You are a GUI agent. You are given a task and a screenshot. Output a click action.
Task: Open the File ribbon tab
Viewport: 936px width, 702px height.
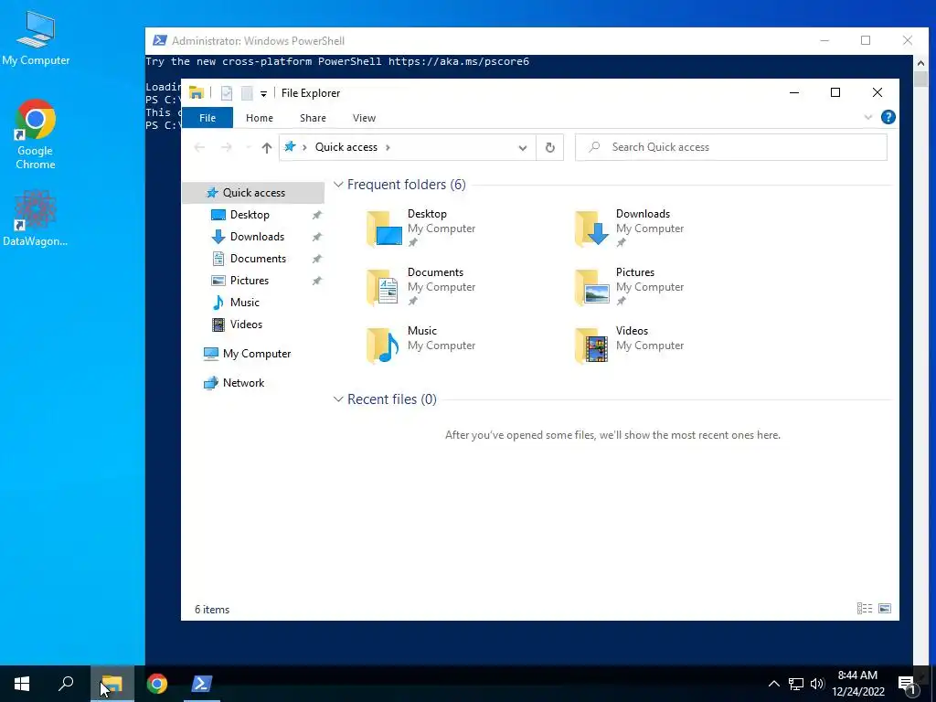(207, 118)
